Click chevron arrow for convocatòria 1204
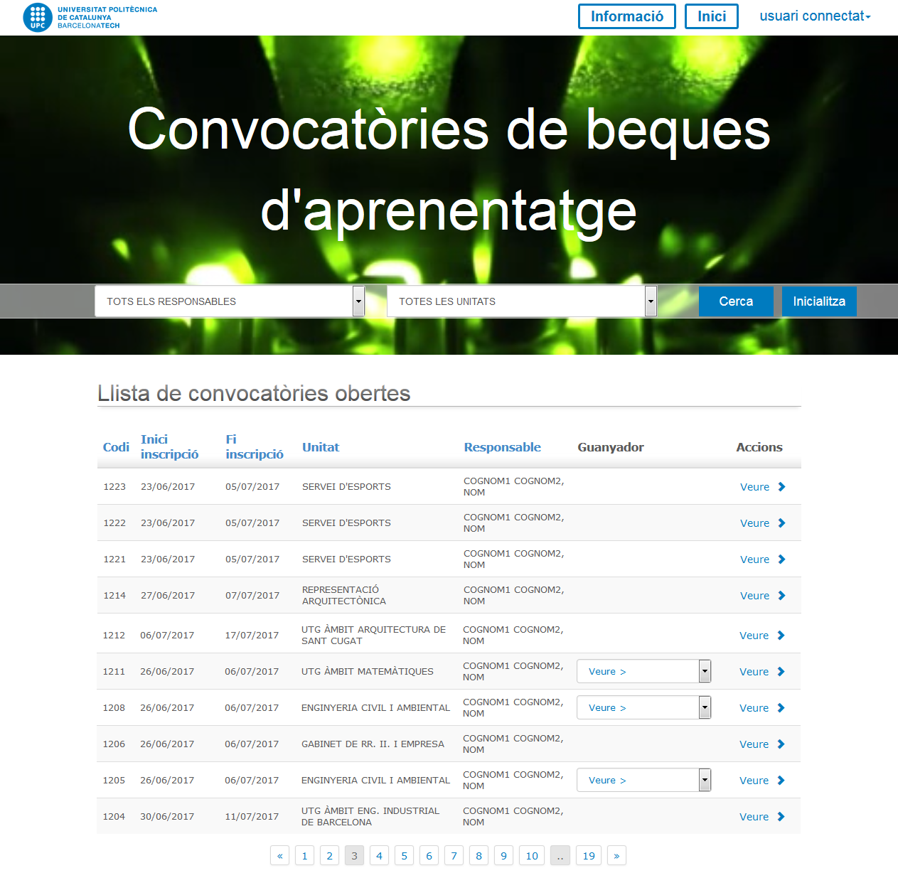 (x=781, y=817)
